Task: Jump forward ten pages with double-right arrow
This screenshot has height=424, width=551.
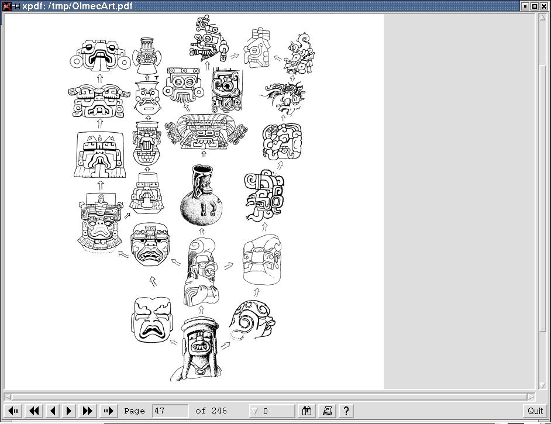Action: [88, 411]
